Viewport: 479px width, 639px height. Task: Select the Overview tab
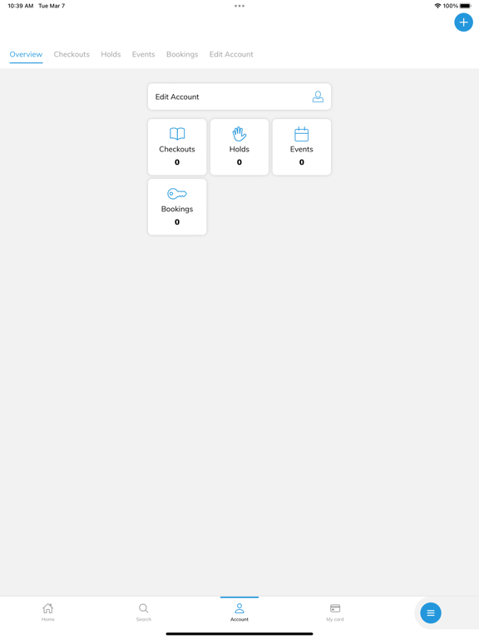pyautogui.click(x=26, y=54)
